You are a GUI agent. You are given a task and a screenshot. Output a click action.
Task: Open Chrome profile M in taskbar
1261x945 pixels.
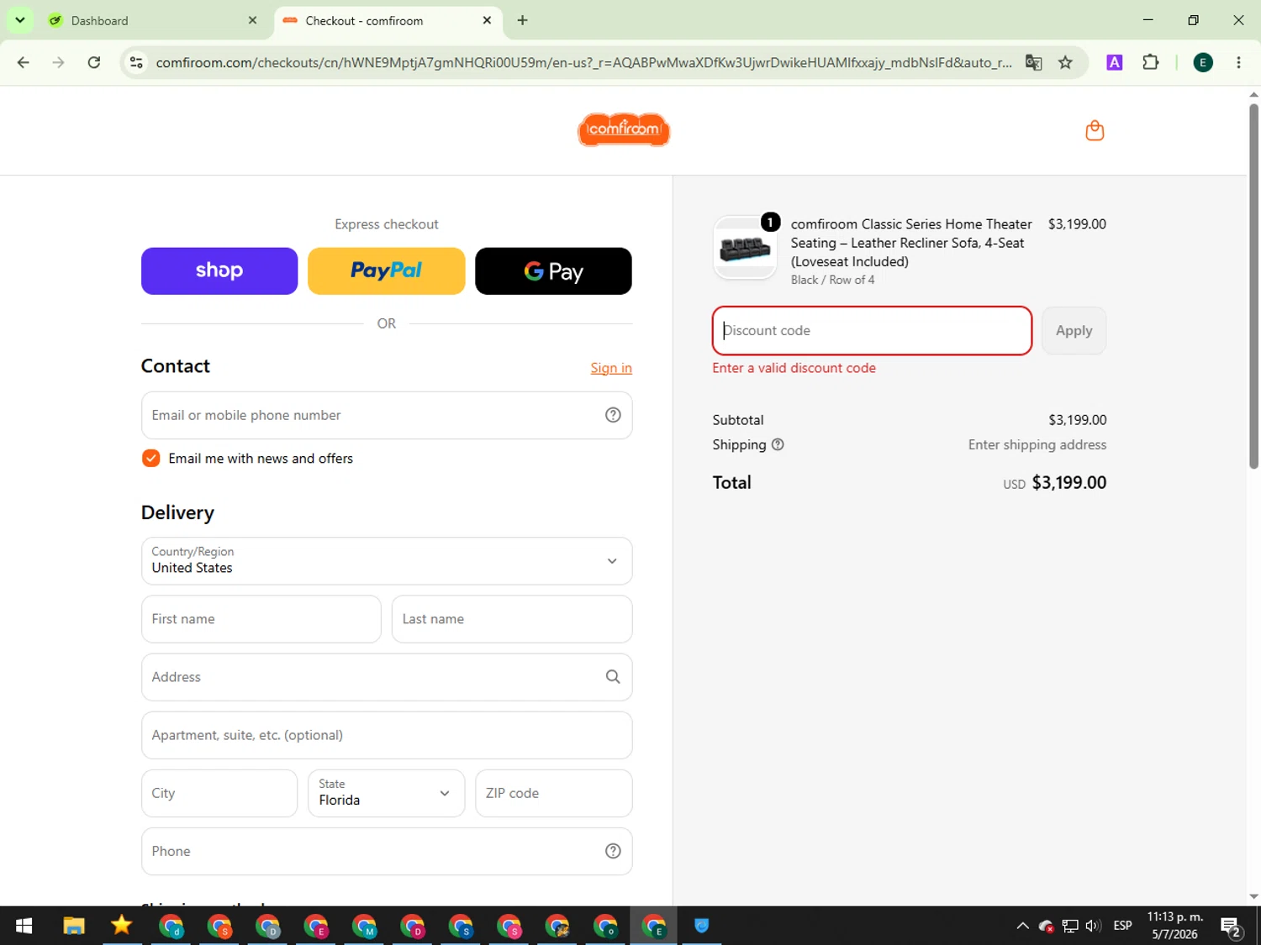click(365, 926)
